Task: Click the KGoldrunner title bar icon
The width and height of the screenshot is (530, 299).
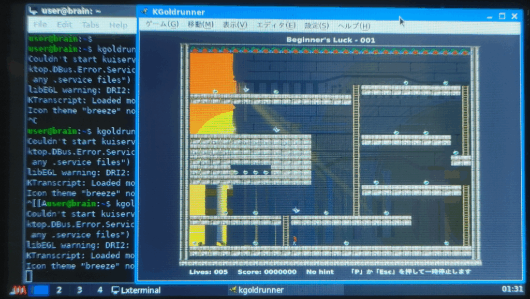Action: pyautogui.click(x=145, y=12)
